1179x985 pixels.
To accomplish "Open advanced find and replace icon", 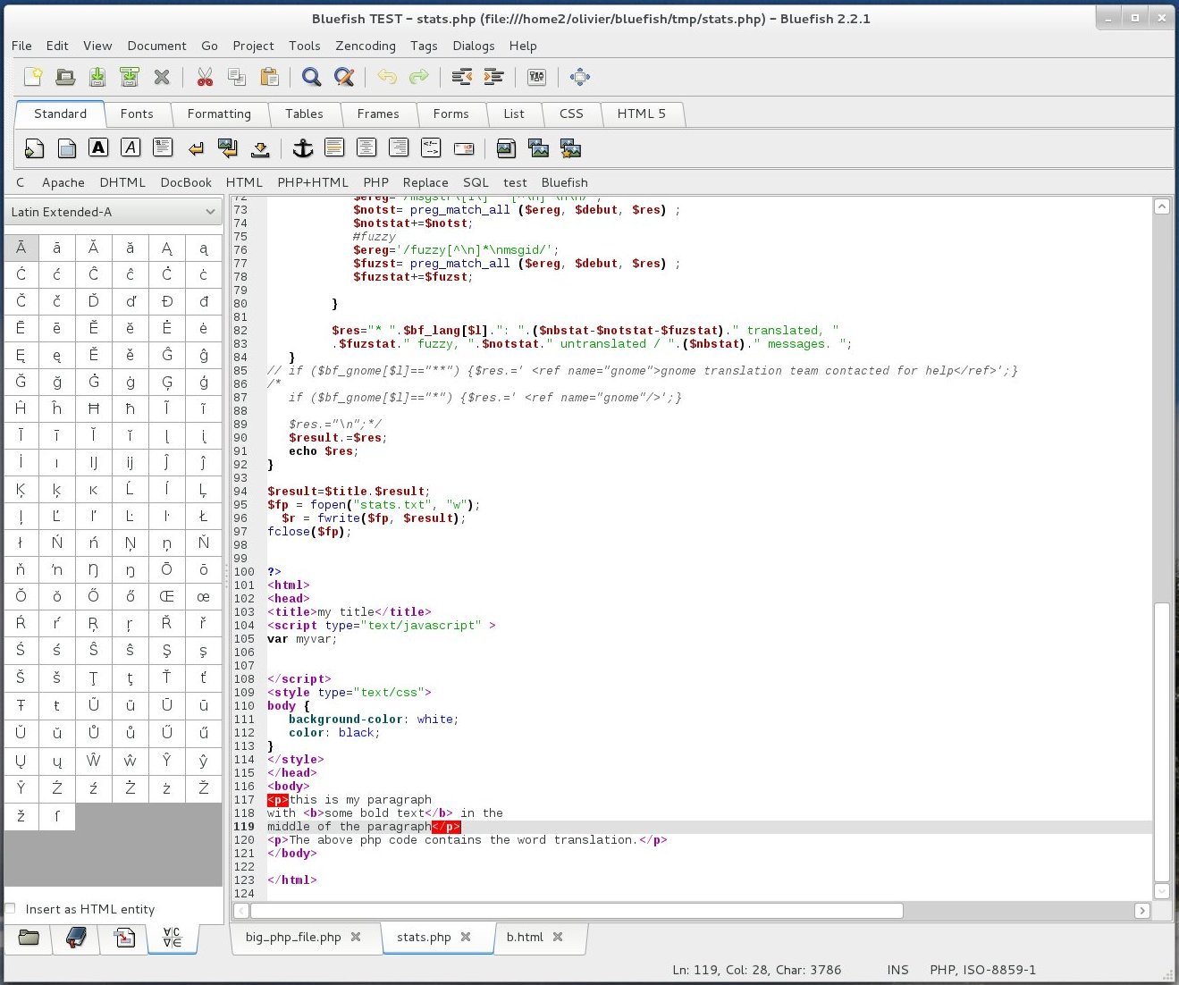I will pyautogui.click(x=344, y=77).
